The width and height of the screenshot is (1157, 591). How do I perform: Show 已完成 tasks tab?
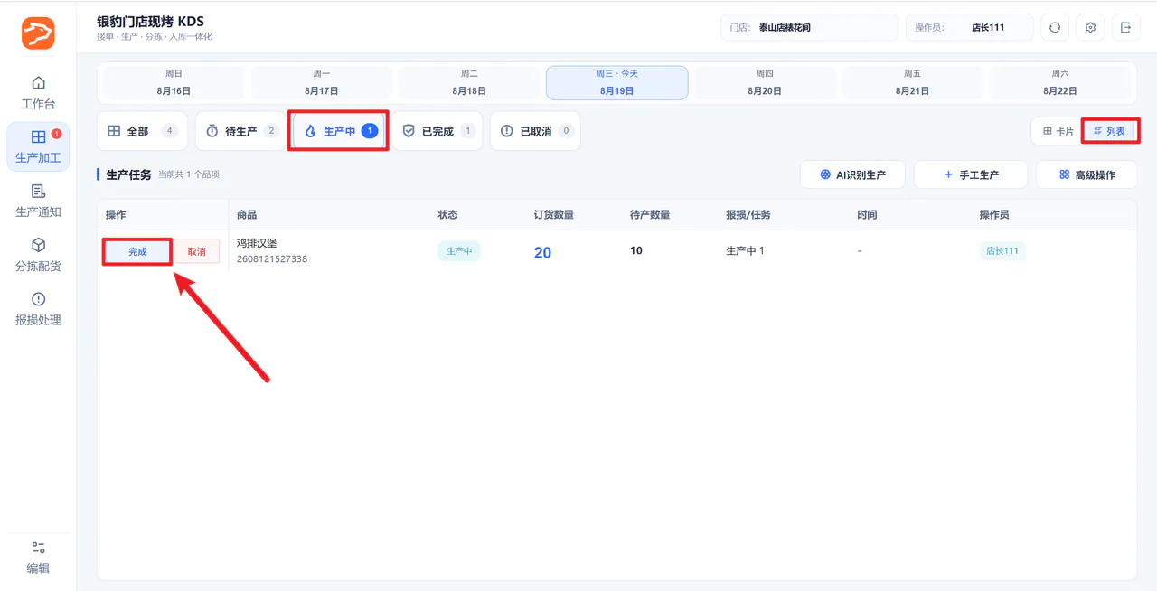coord(437,131)
